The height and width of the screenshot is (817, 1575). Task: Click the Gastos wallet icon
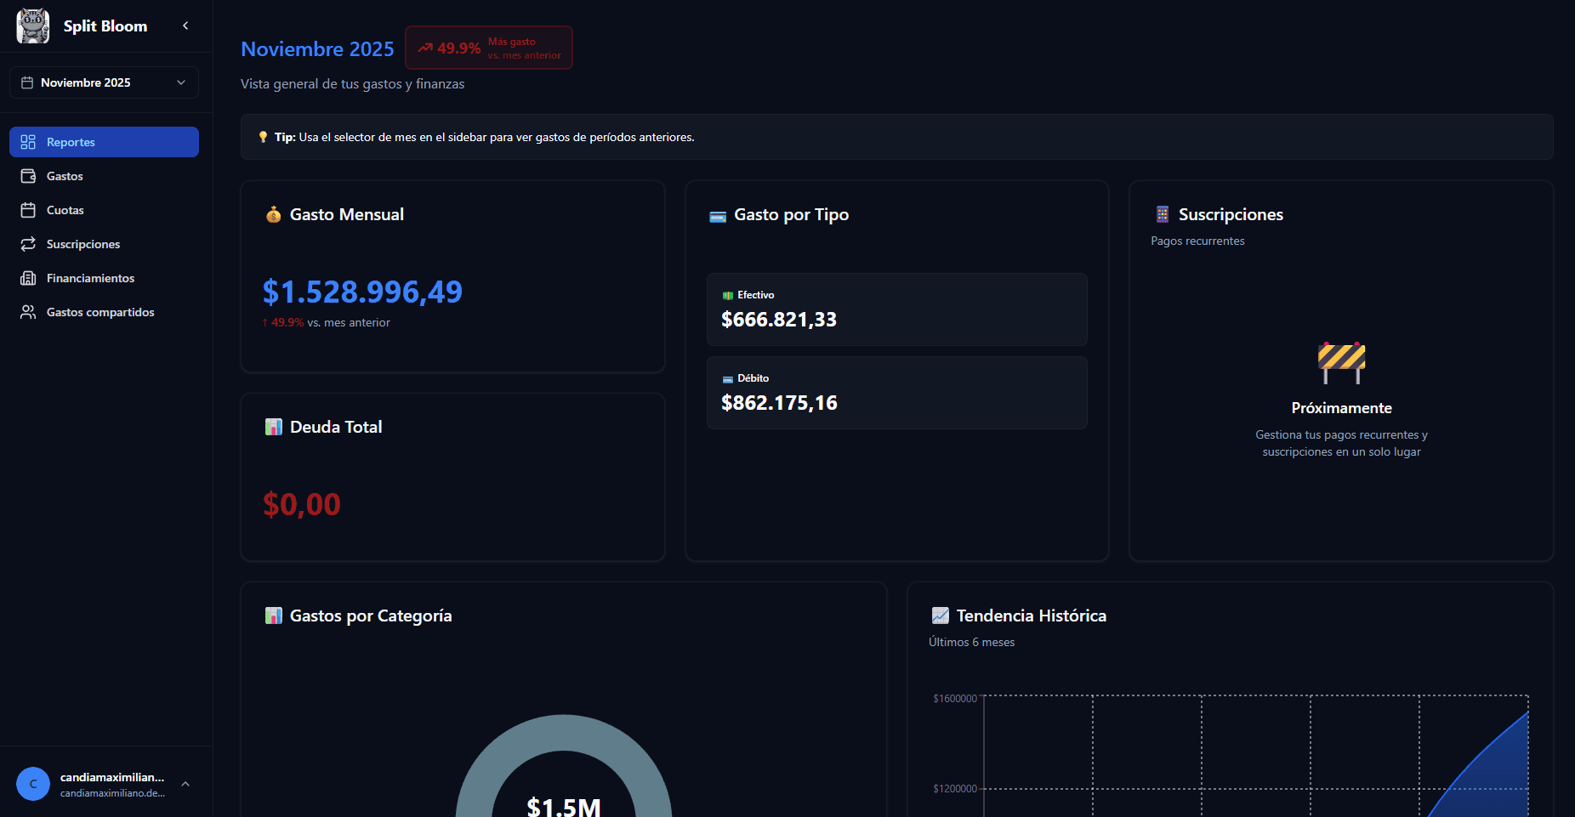tap(28, 176)
